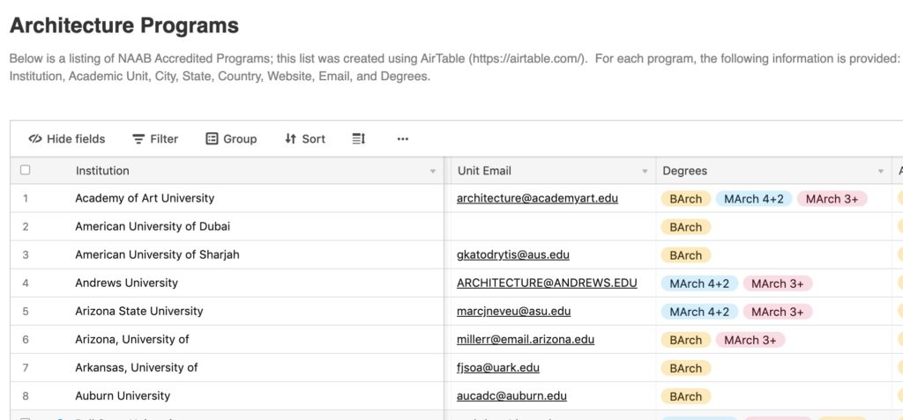Click row number 7
The image size is (903, 420).
[26, 368]
